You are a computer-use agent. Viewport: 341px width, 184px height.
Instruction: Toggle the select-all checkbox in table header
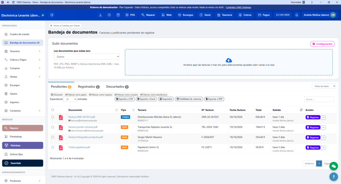point(53,110)
